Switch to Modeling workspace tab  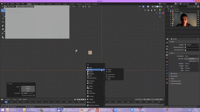[x=35, y=4]
